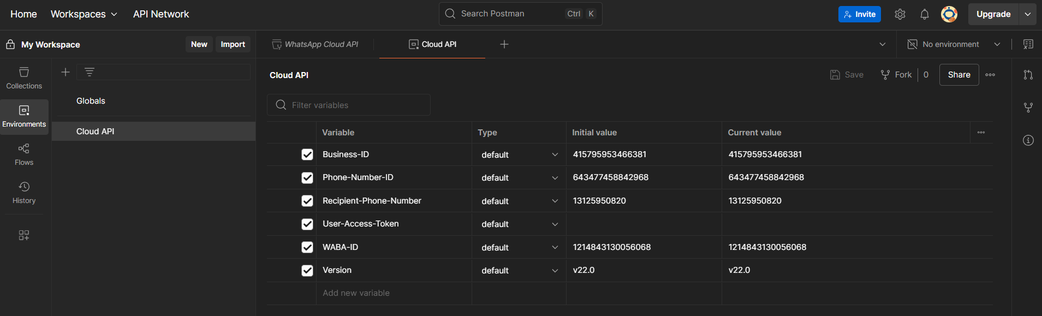The width and height of the screenshot is (1042, 316).
Task: Open settings via the gear icon
Action: (900, 14)
